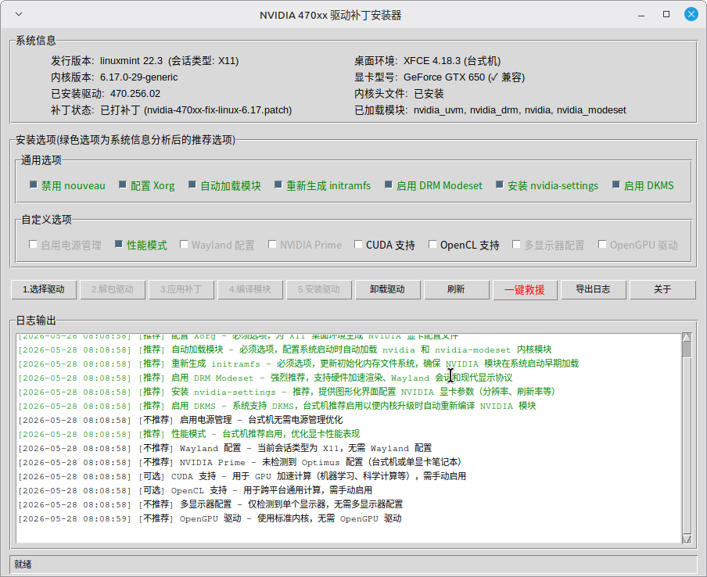Click the 显卡型号 GeForce GTX 650 text
The height and width of the screenshot is (577, 707).
[440, 77]
